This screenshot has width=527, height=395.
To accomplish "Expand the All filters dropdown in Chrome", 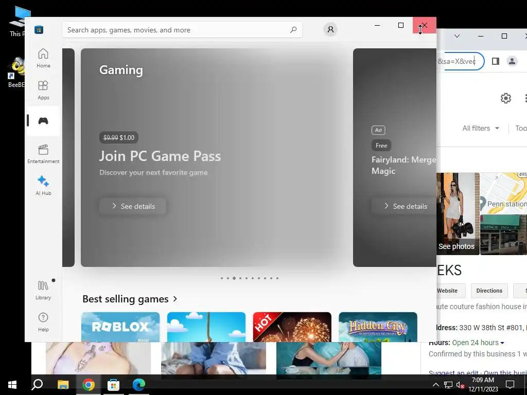I will [481, 128].
